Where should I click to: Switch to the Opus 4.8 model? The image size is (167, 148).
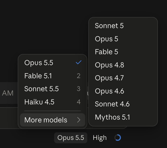coord(123,65)
